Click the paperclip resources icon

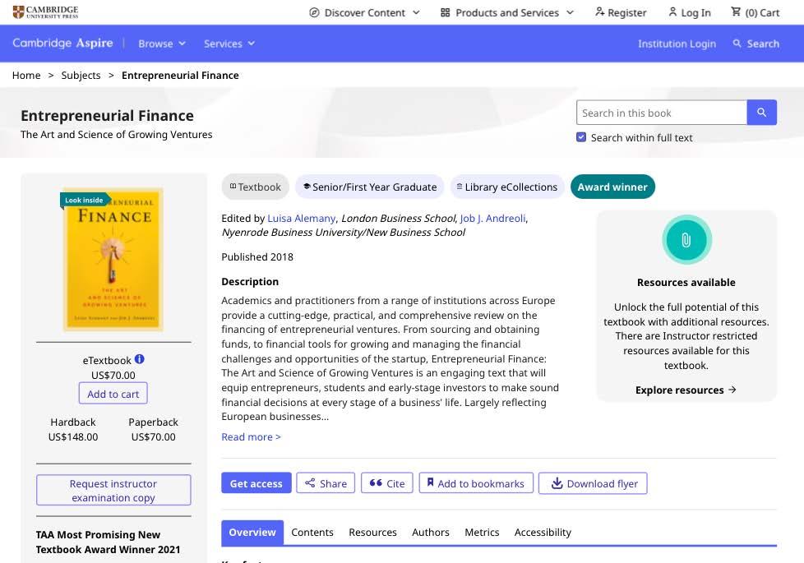click(x=686, y=240)
